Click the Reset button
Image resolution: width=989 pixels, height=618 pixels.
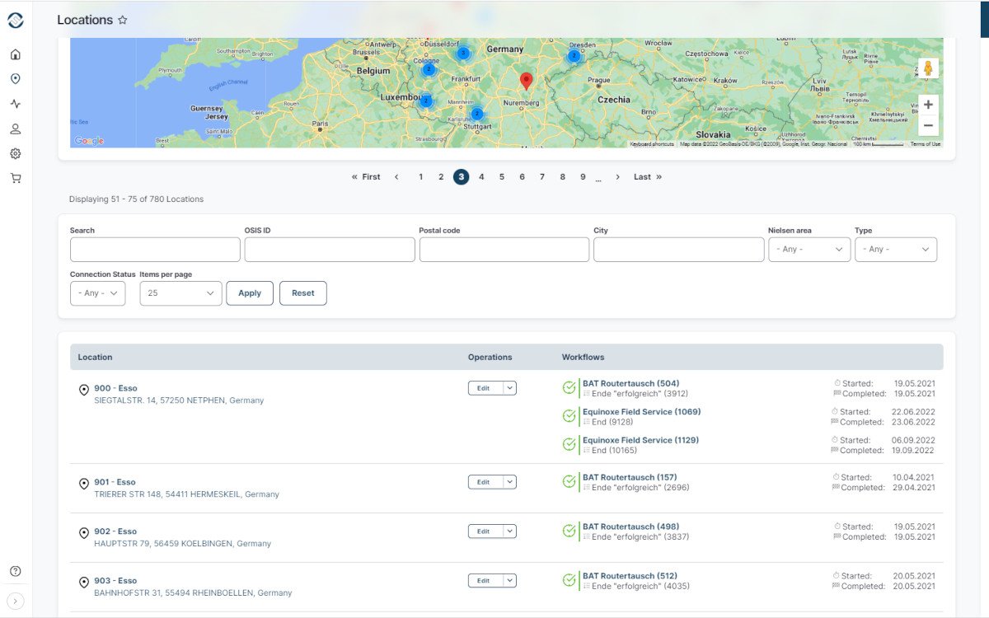(303, 293)
